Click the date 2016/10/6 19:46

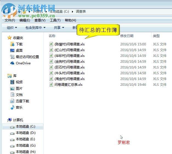click(x=133, y=85)
